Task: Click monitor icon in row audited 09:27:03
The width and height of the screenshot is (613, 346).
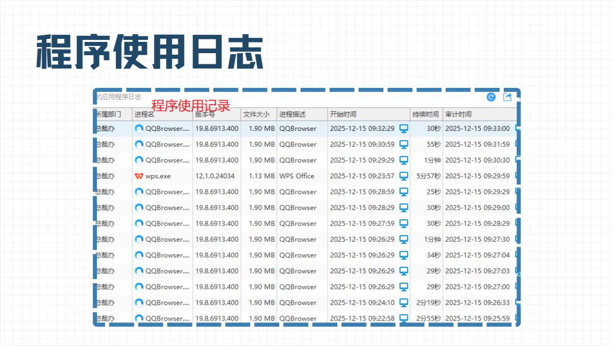Action: click(x=404, y=271)
